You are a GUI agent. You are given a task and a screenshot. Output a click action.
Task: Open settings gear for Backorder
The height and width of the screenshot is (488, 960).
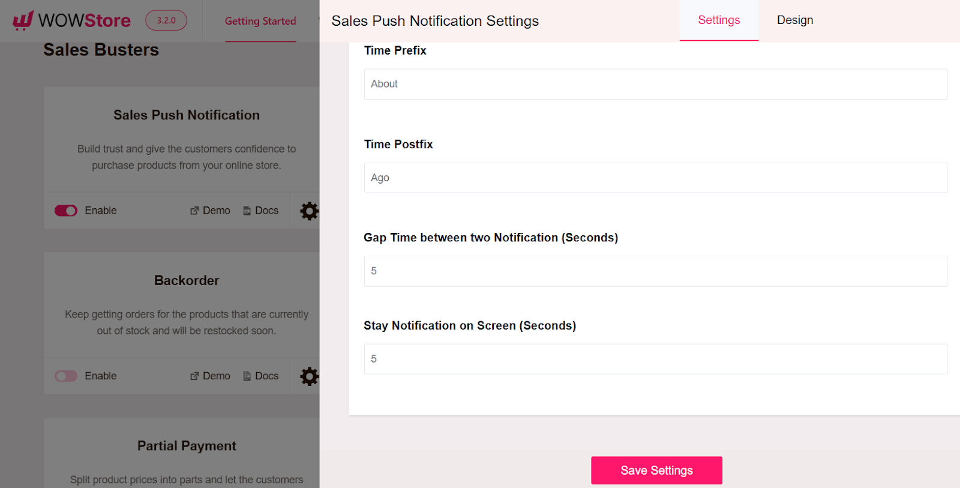tap(309, 376)
